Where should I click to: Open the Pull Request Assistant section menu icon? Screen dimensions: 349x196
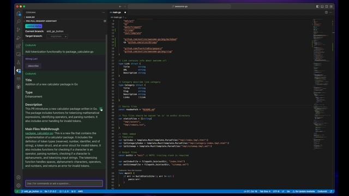105,21
